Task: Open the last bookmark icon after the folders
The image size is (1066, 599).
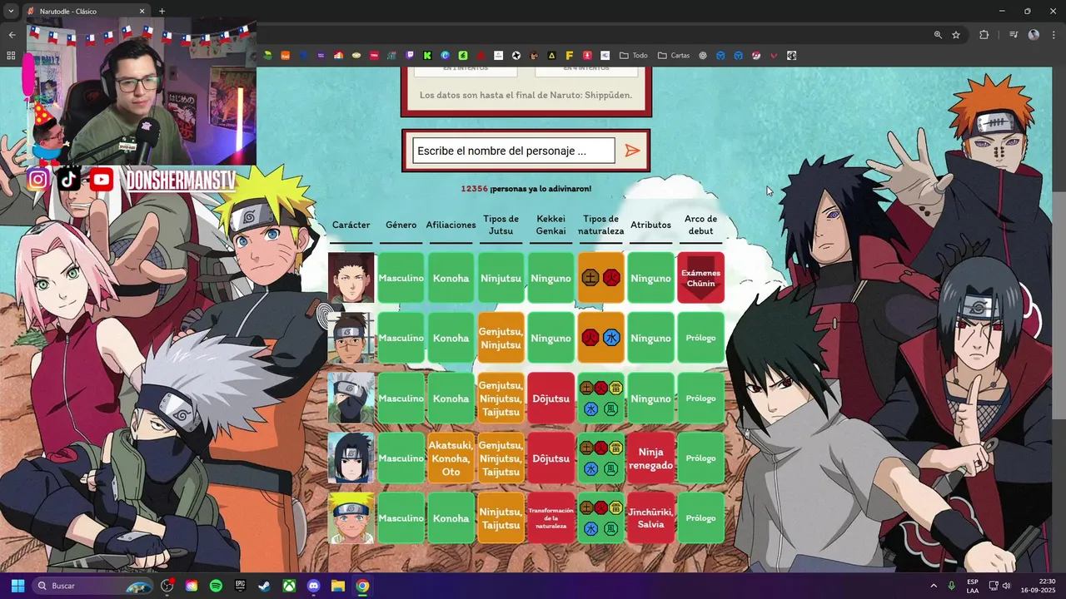Action: [x=792, y=56]
